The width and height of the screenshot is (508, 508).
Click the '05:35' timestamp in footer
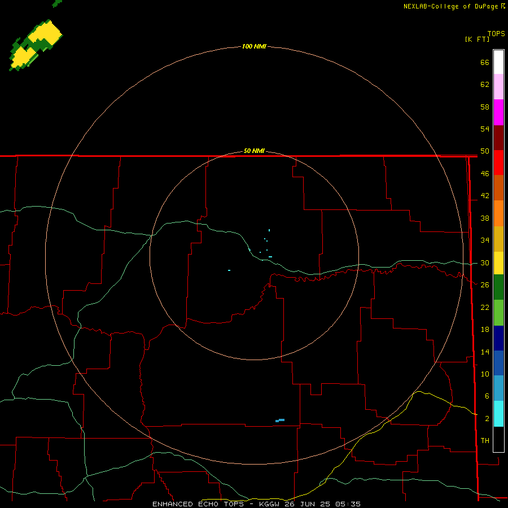[348, 504]
